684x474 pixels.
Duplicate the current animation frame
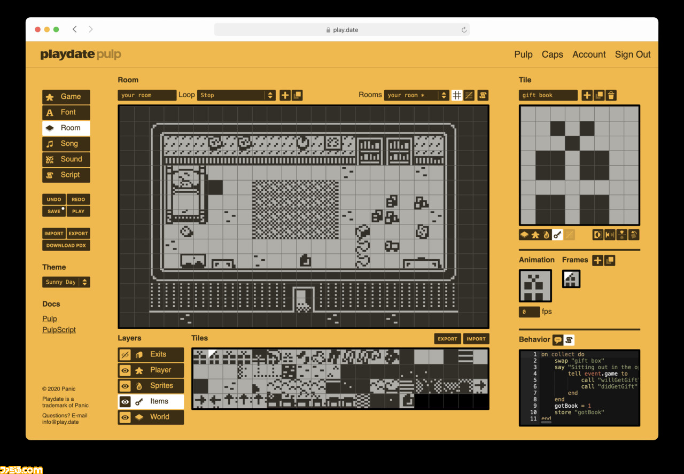click(x=610, y=260)
